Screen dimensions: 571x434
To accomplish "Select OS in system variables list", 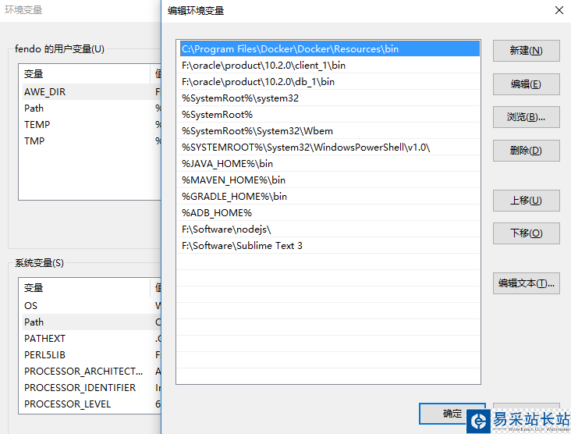I will point(90,306).
